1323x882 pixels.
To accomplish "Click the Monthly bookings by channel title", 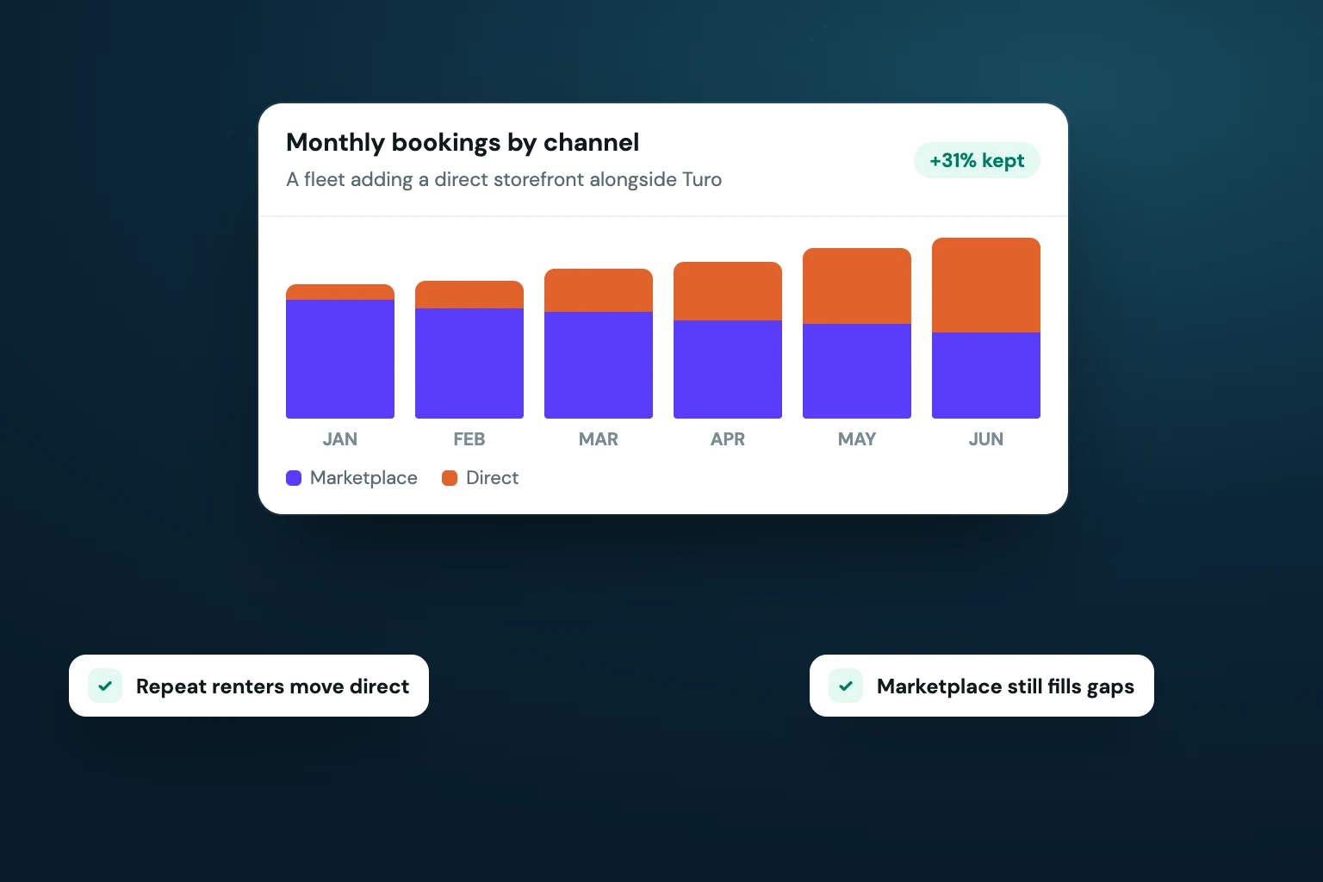I will click(x=463, y=142).
